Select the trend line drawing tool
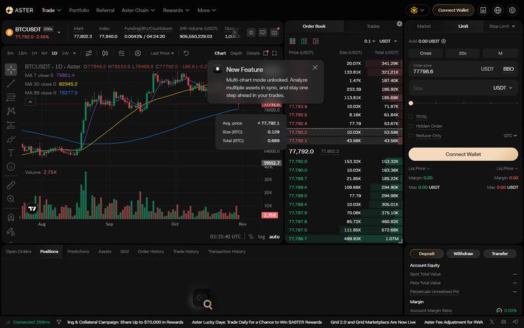 tap(11, 83)
